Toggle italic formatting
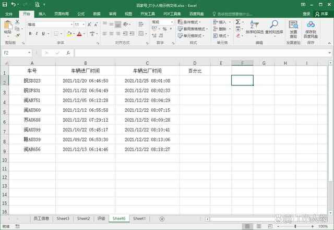The height and width of the screenshot is (230, 334). [x=37, y=34]
